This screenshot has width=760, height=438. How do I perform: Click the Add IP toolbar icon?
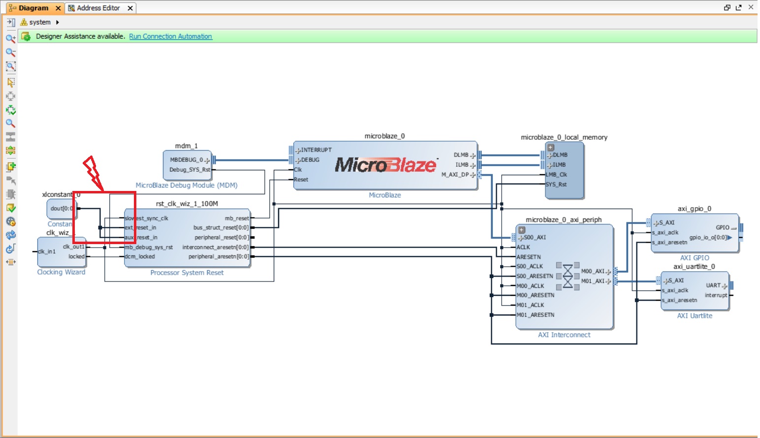point(10,167)
